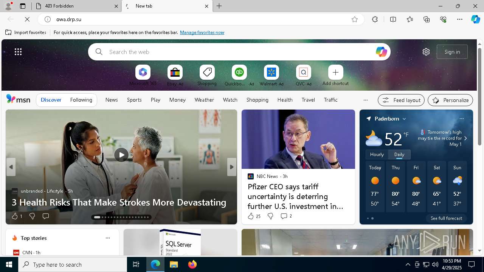Open the Extensions puzzle icon
484x272 pixels.
[x=375, y=19]
